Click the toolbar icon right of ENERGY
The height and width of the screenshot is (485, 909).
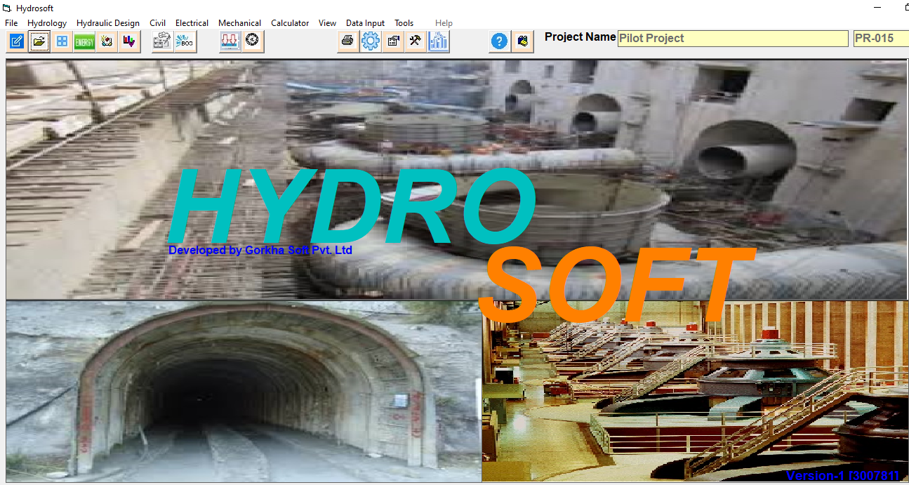point(107,41)
